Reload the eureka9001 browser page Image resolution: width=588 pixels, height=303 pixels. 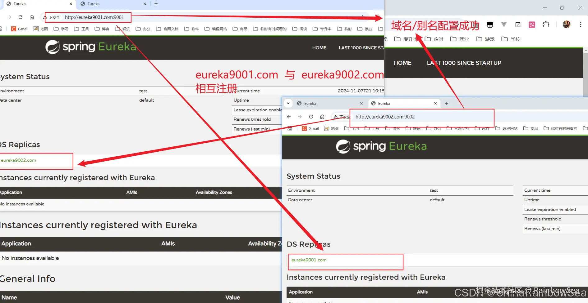tap(21, 17)
